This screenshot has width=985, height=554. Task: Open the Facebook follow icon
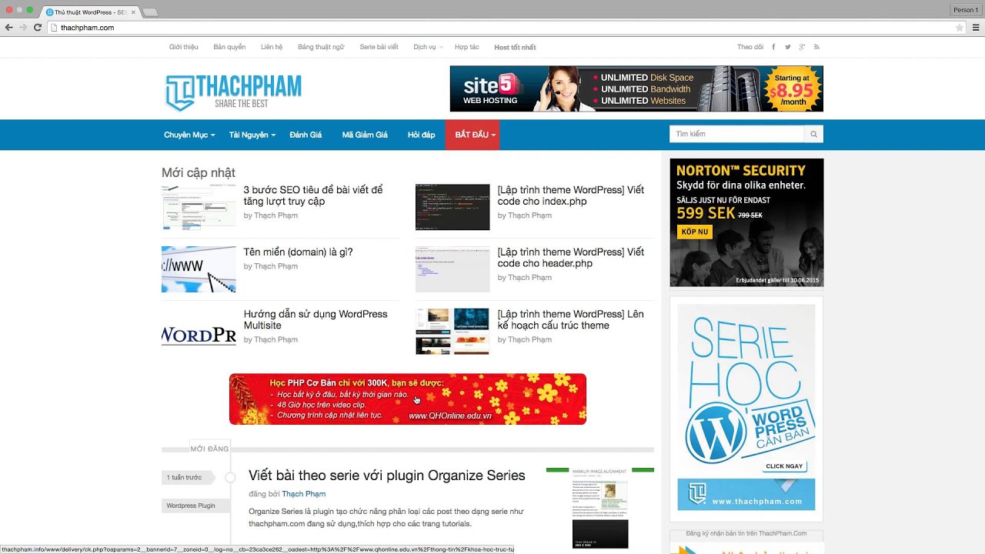[773, 47]
